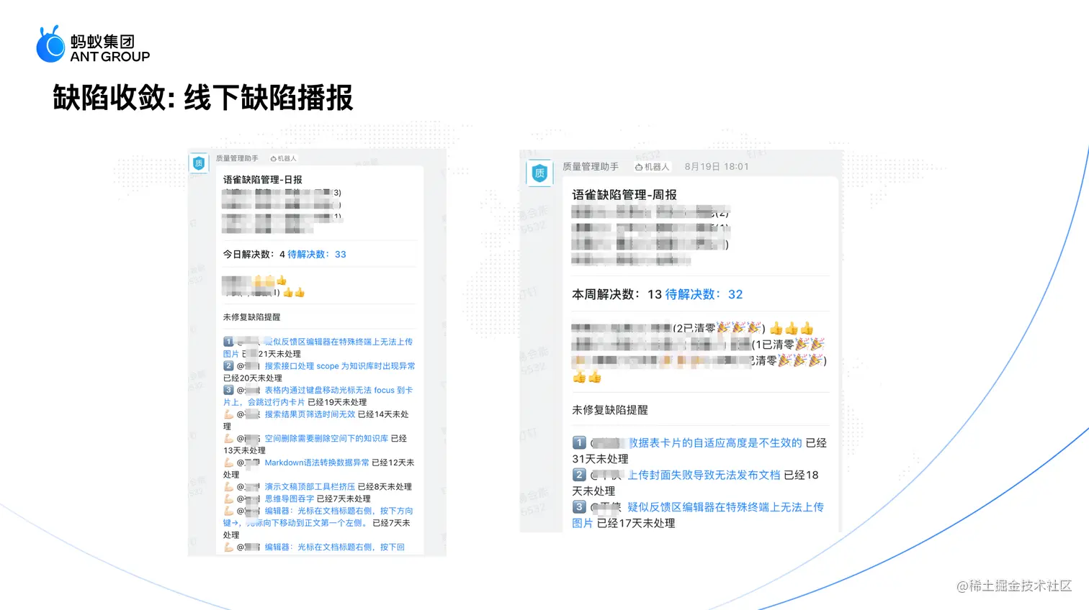Click the 语雀缺陷管理-日报 title
This screenshot has width=1089, height=610.
click(x=262, y=180)
